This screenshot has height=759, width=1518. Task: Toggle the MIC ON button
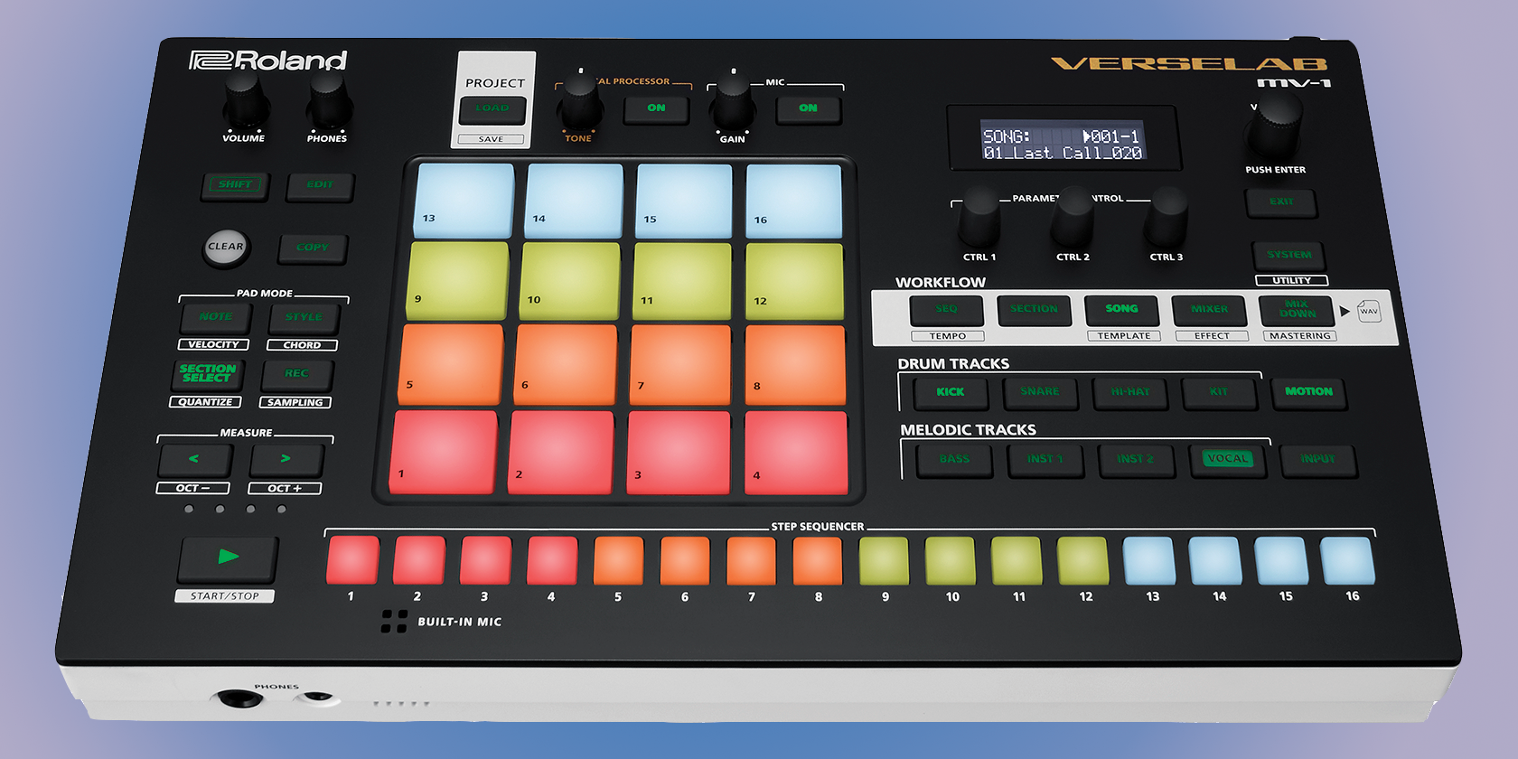coord(808,108)
